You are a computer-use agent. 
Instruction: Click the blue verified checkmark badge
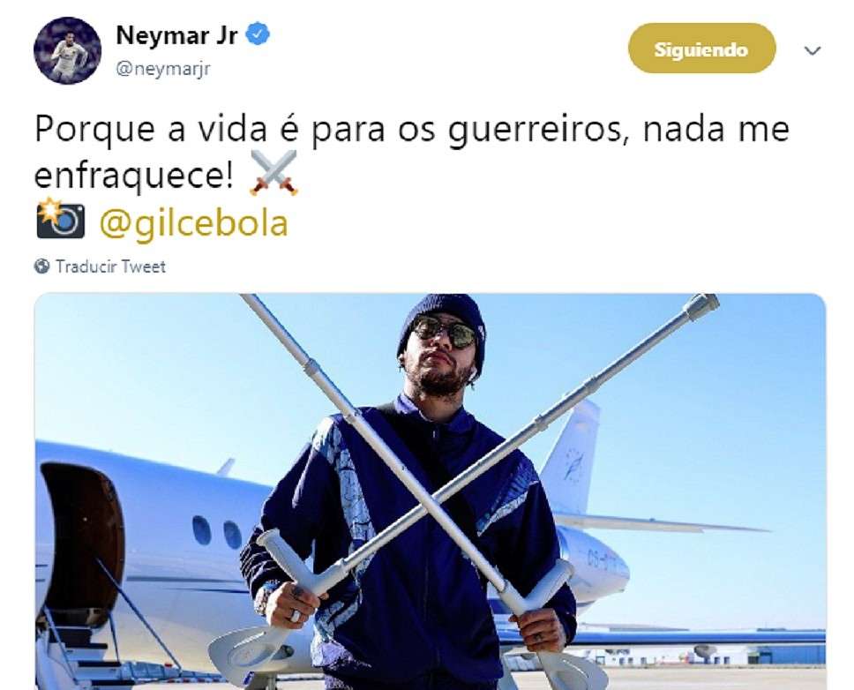click(x=258, y=34)
